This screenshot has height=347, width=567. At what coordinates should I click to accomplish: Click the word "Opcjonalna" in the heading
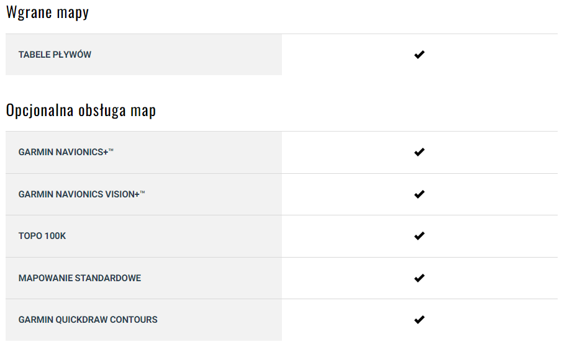click(39, 110)
